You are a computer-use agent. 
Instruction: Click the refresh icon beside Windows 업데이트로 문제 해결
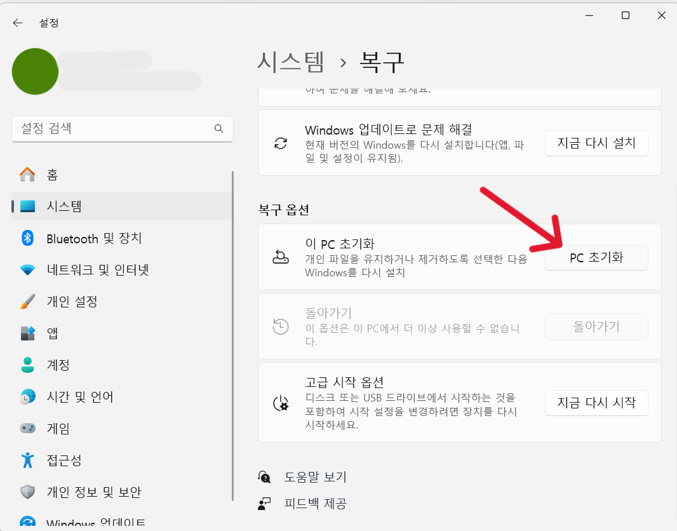[281, 143]
